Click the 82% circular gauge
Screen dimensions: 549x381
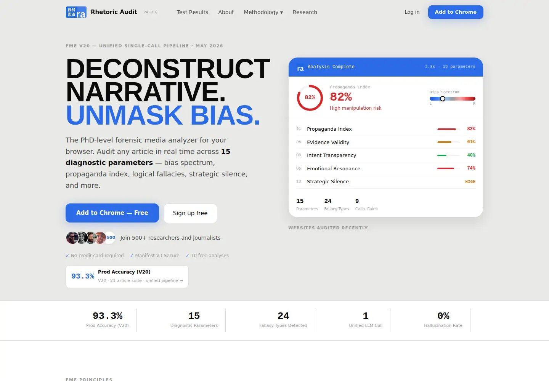(310, 98)
